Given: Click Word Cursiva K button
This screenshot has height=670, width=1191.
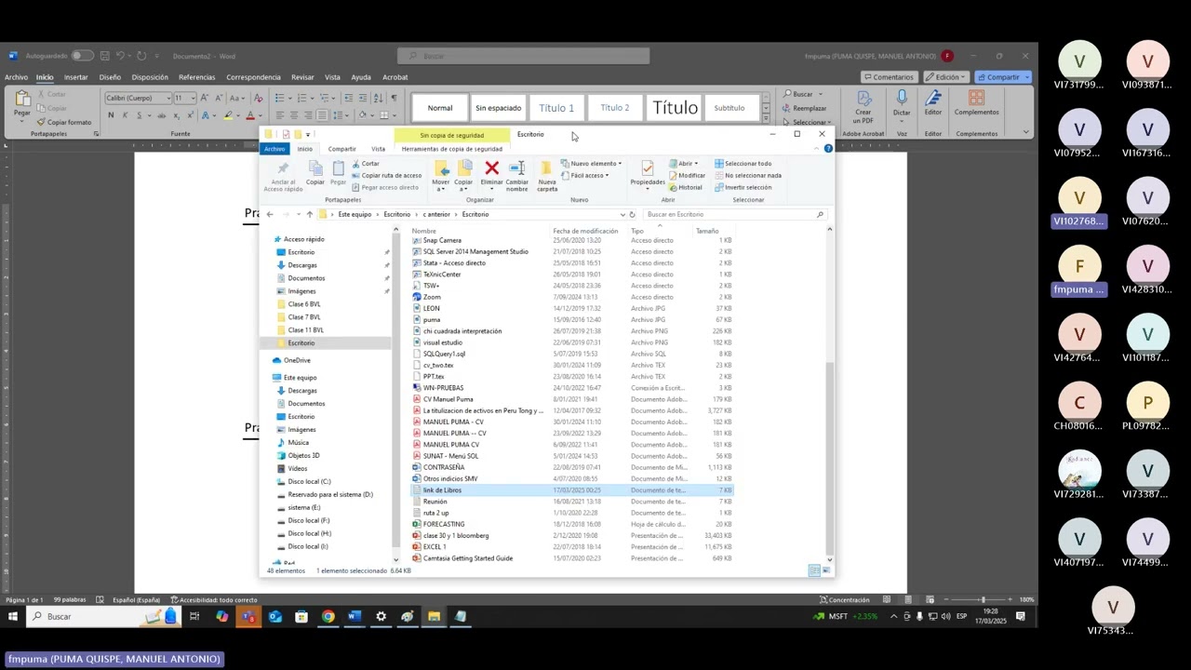Looking at the screenshot, I should coord(124,115).
